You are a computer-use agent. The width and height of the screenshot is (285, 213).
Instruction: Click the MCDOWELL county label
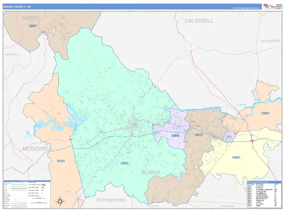[x=37, y=149]
